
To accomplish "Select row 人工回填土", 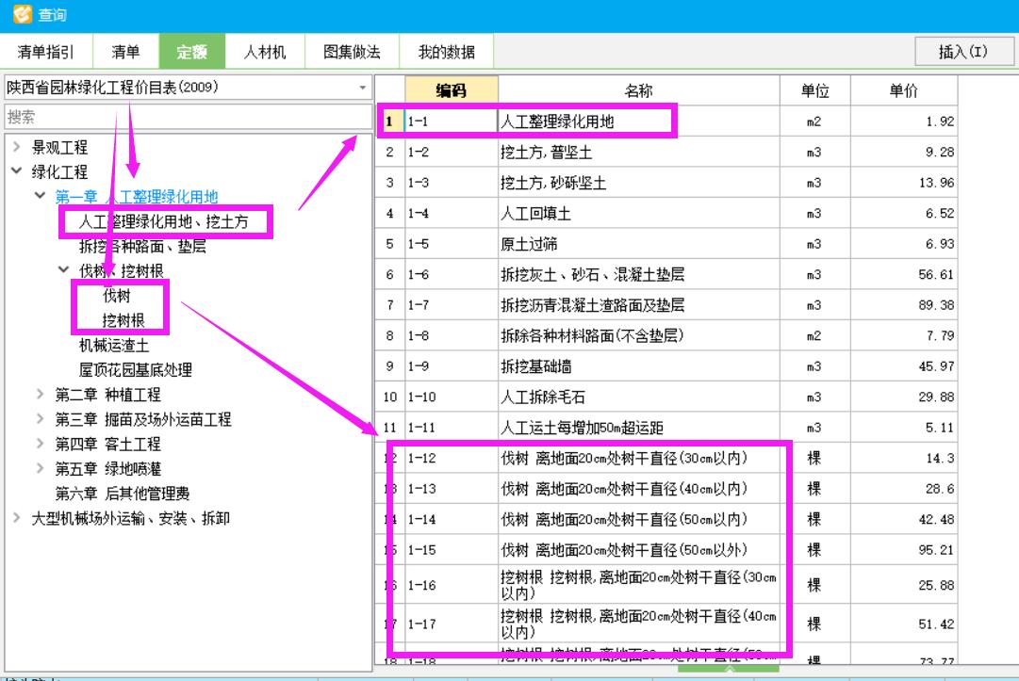I will 666,213.
